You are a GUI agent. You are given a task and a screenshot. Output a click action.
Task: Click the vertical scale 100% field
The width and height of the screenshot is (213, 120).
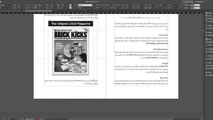53,5
